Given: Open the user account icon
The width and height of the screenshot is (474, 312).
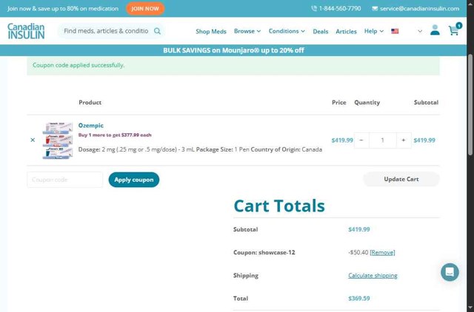Looking at the screenshot, I should click(435, 30).
